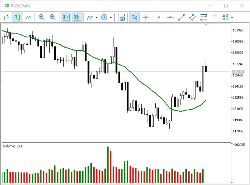Expand the indicators dropdown arrow
This screenshot has height=185, width=250.
tap(96, 17)
